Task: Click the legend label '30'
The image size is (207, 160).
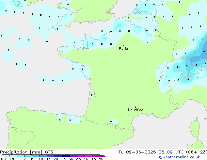Action: pyautogui.click(x=71, y=159)
